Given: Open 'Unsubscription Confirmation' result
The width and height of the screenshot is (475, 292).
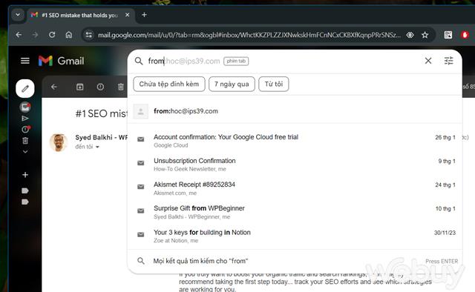Looking at the screenshot, I should point(295,165).
